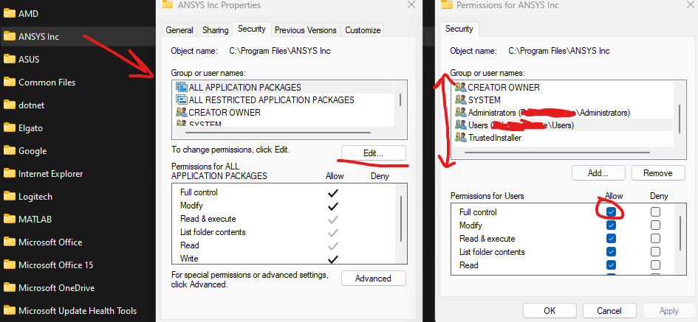This screenshot has height=322, width=698.
Task: Toggle the Modify Allow checkbox
Action: point(611,225)
